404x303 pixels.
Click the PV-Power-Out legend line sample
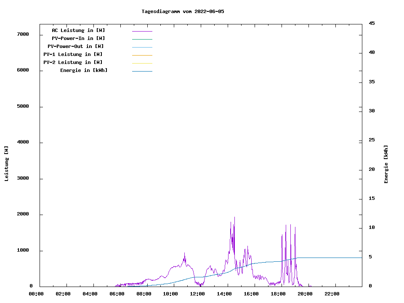(142, 47)
